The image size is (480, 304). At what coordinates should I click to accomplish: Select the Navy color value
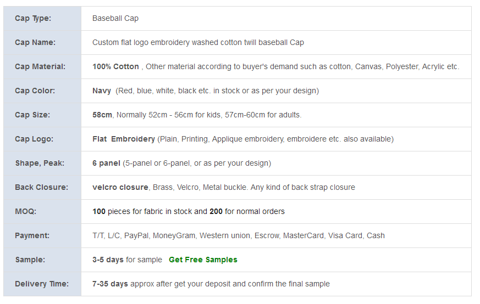click(102, 91)
